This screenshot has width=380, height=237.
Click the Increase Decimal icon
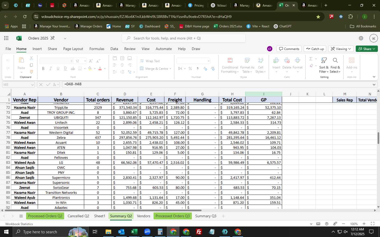pyautogui.click(x=205, y=68)
